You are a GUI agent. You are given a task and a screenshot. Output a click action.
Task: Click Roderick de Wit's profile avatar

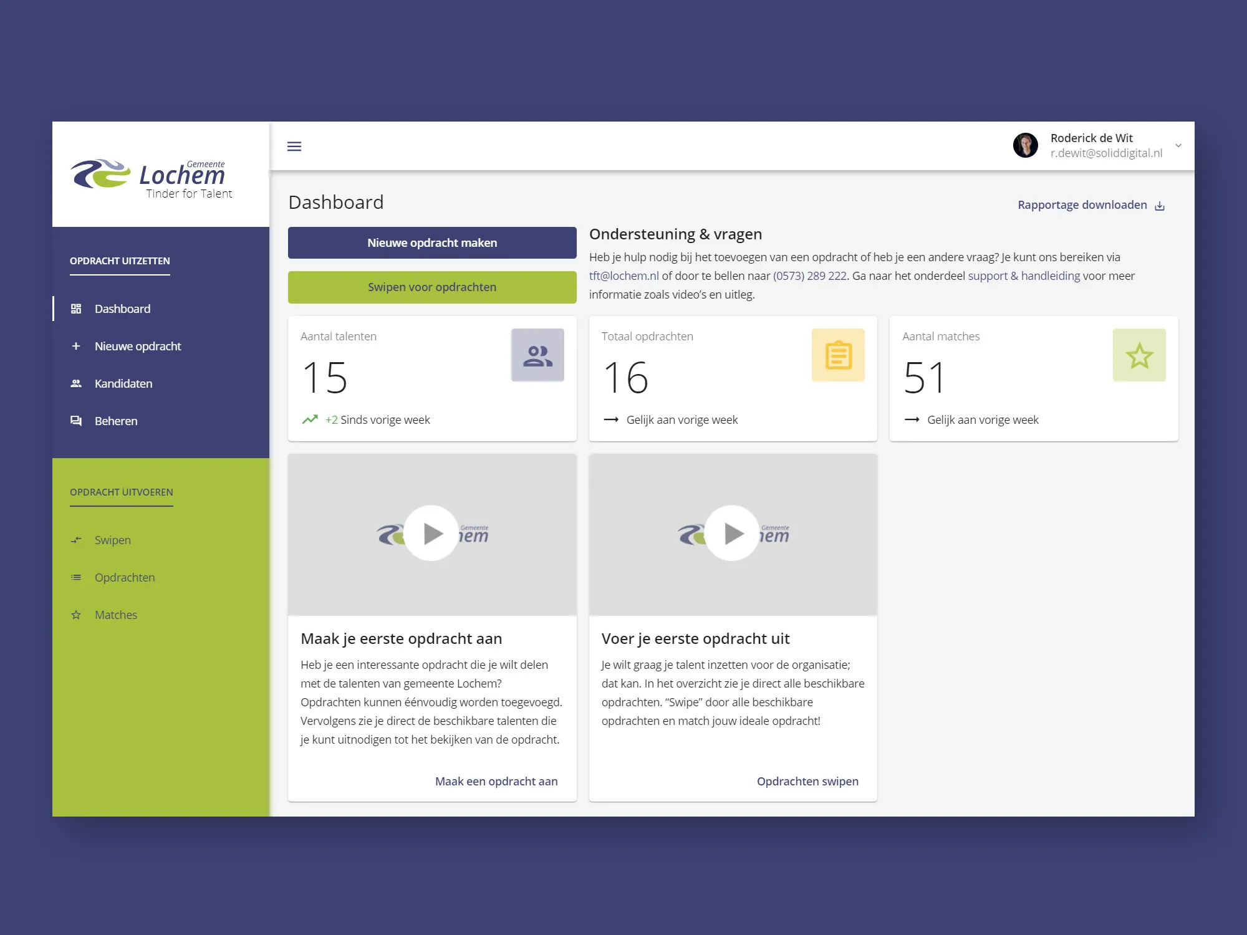[1025, 146]
